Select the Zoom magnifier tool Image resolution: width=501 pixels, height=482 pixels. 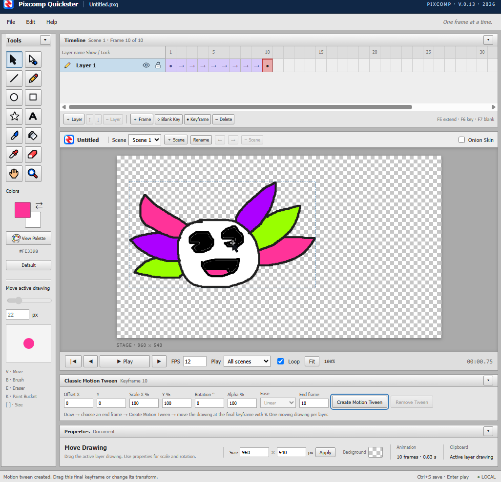(33, 174)
